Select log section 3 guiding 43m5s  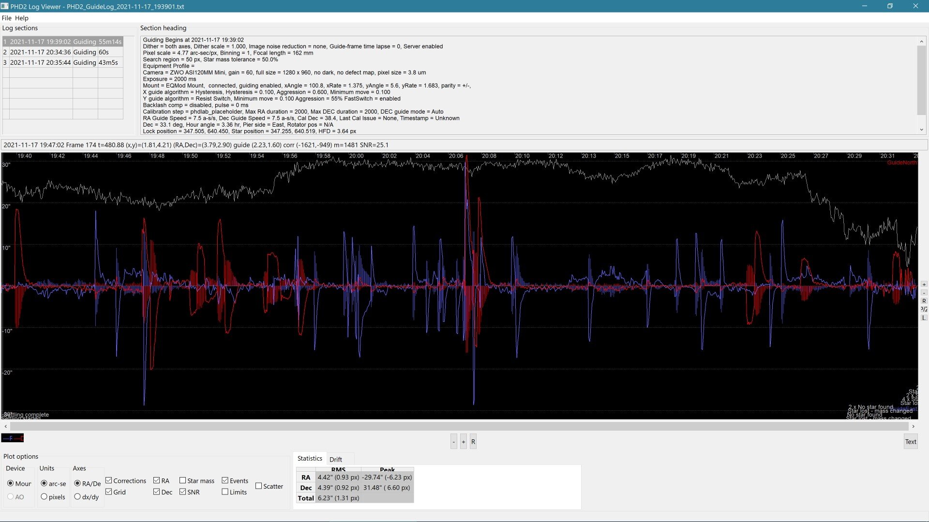click(63, 62)
